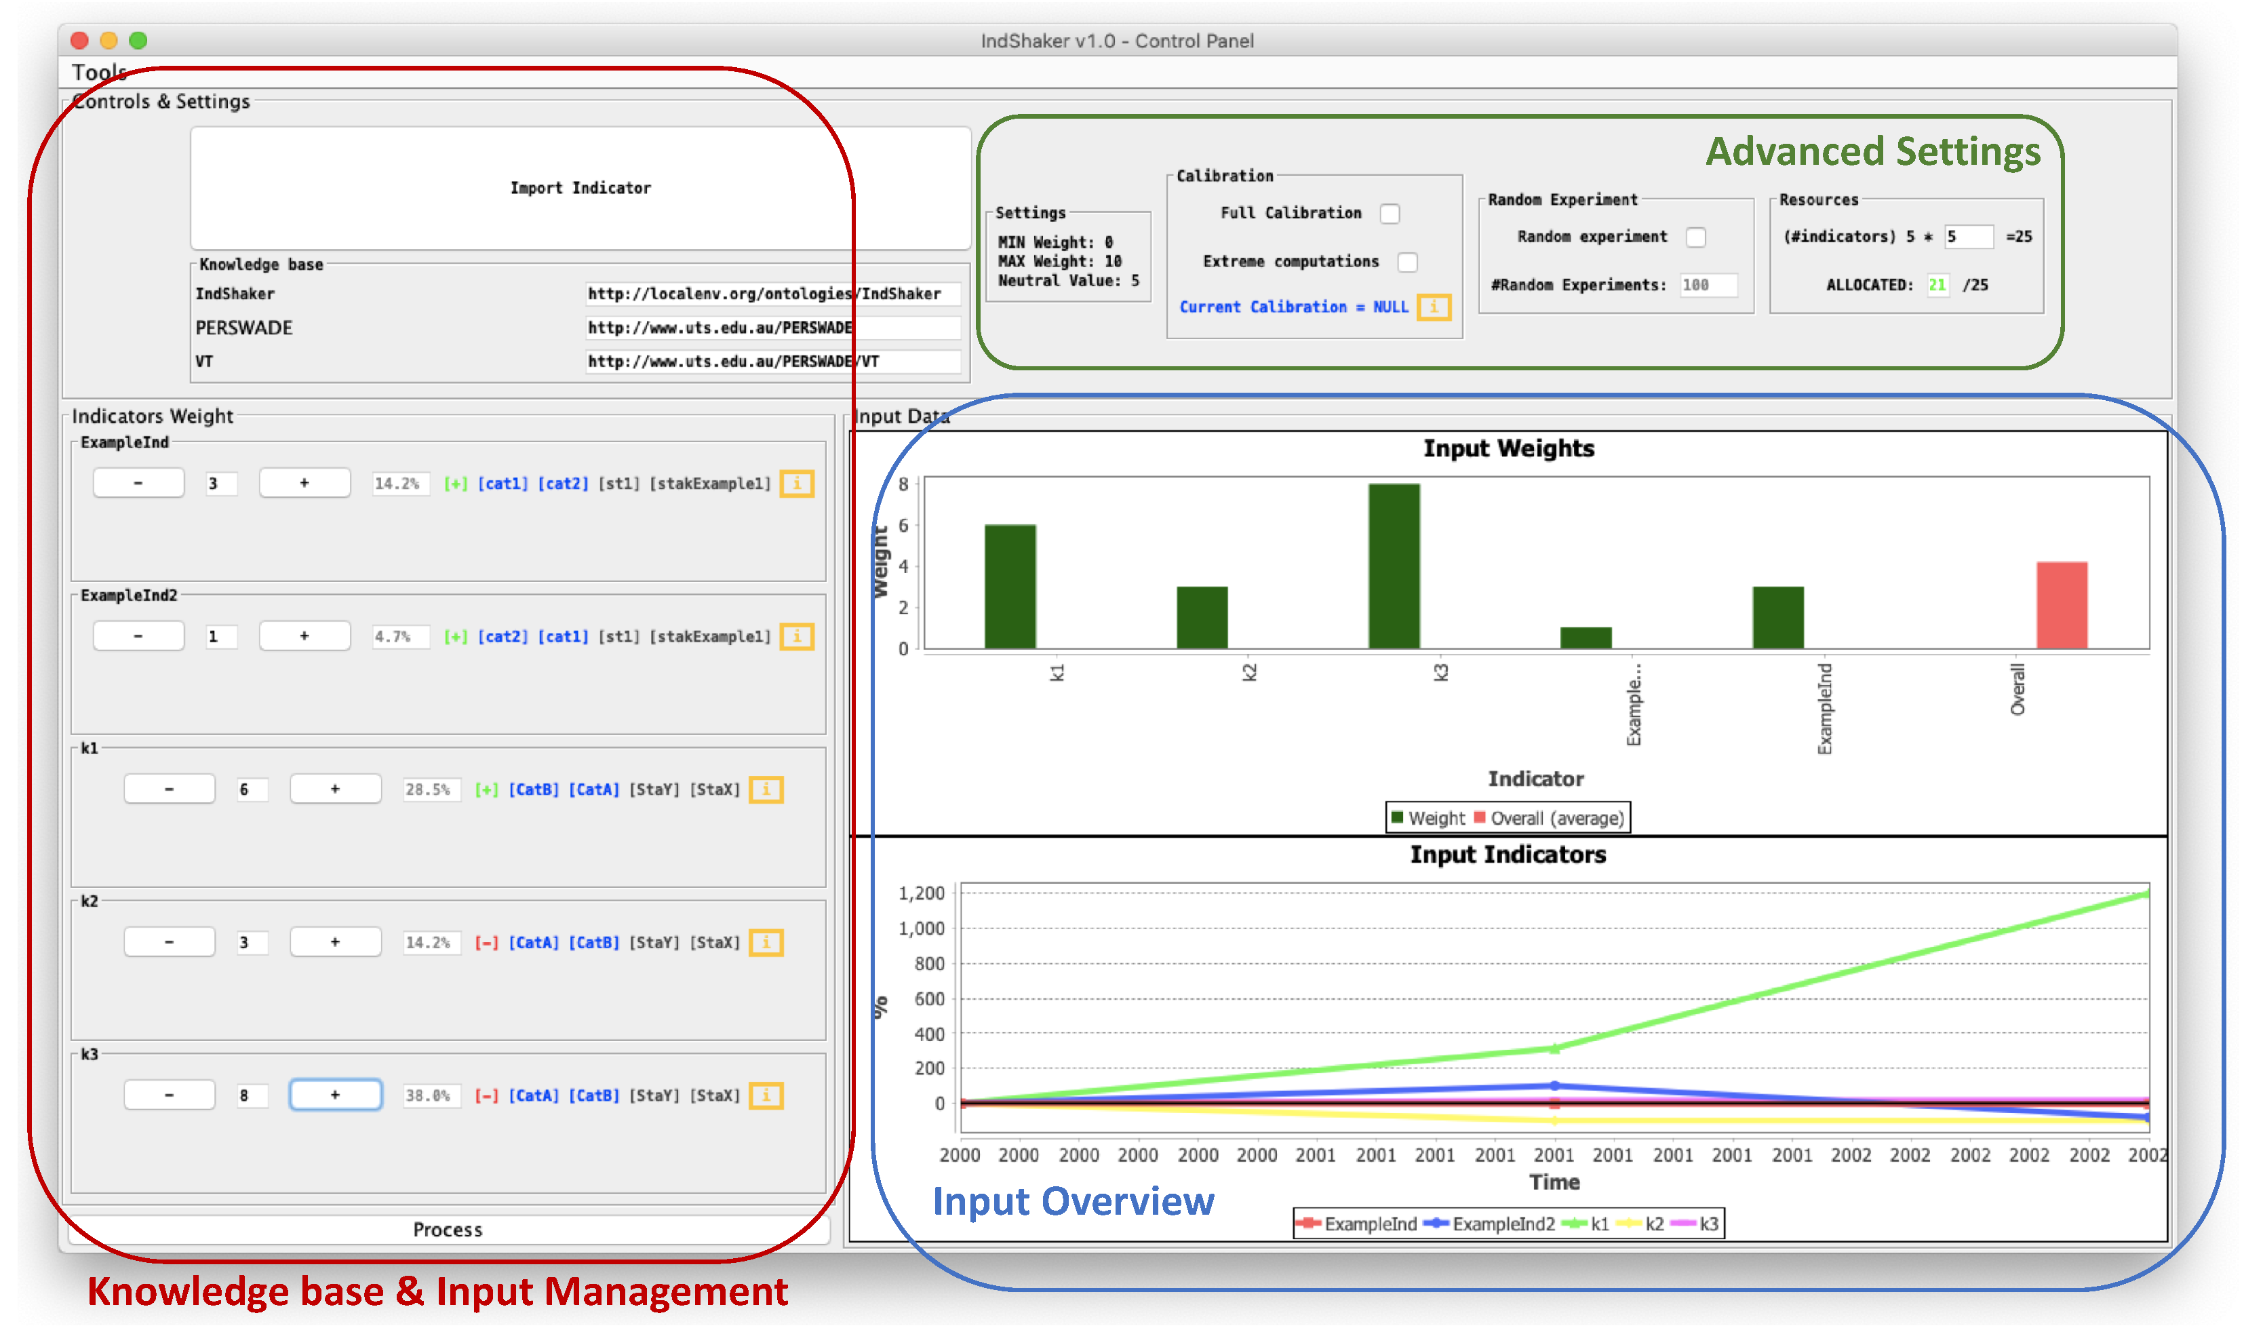
Task: Click the k2 indicator info icon
Action: (765, 943)
